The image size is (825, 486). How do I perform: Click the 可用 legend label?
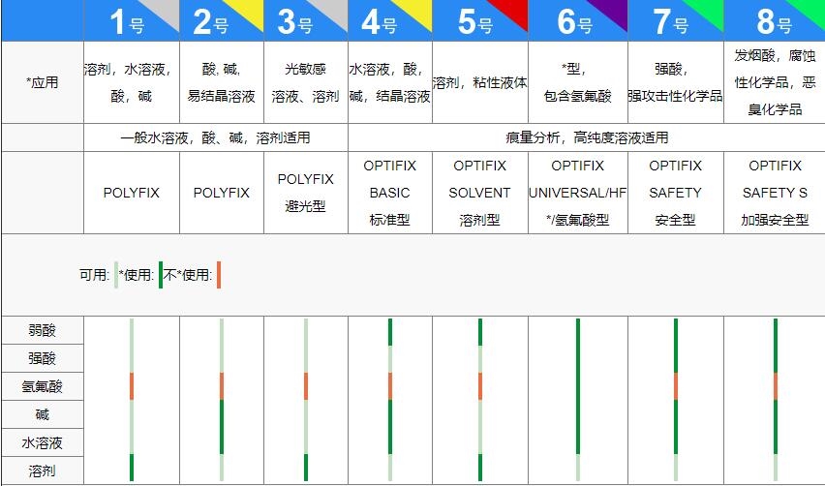[x=94, y=275]
